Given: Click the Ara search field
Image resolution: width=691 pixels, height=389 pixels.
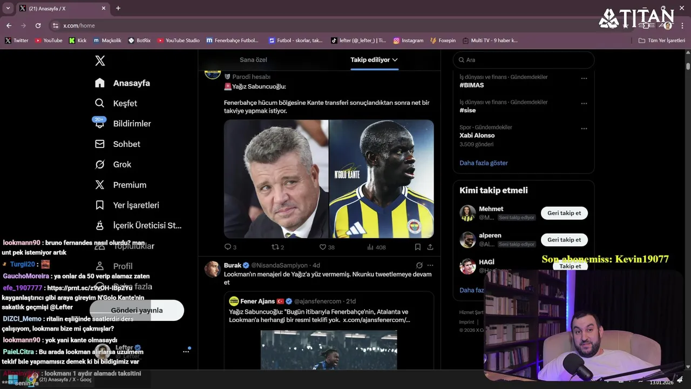Looking at the screenshot, I should (524, 60).
